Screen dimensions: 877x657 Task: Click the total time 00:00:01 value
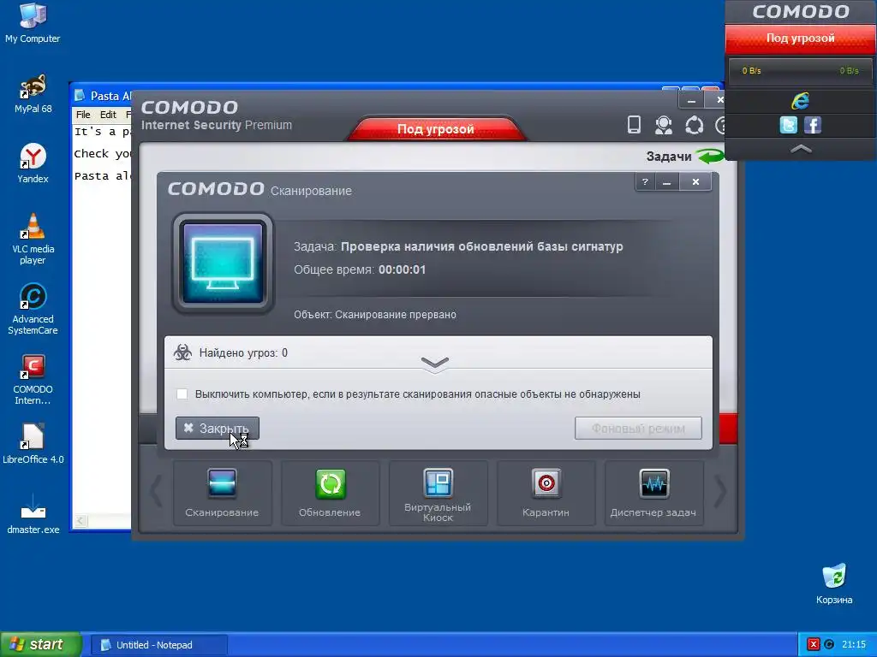pyautogui.click(x=403, y=269)
